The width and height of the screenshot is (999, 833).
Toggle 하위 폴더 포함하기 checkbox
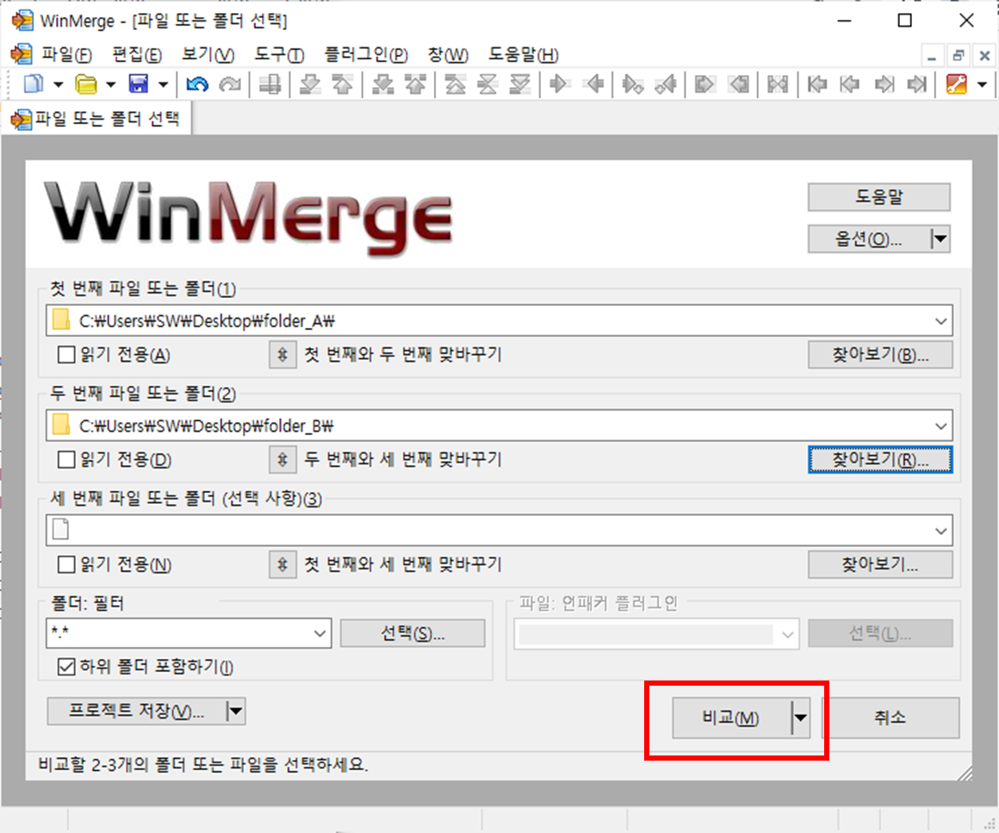(x=66, y=667)
